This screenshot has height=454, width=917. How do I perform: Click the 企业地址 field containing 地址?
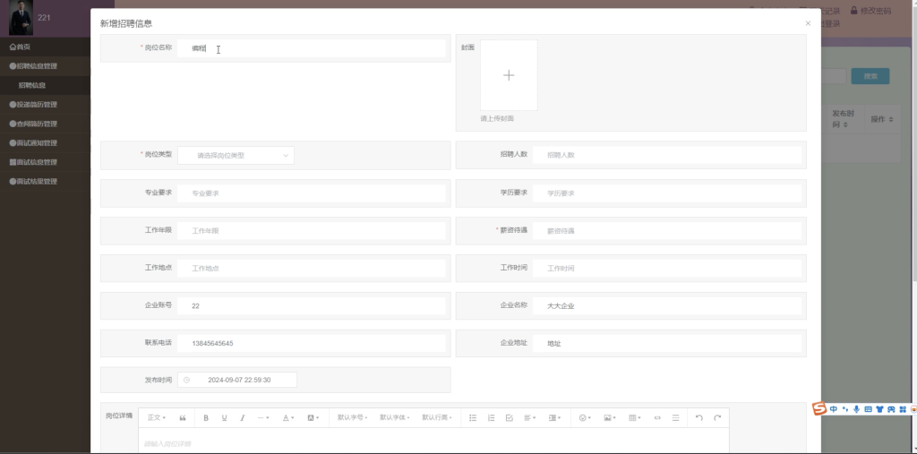666,344
